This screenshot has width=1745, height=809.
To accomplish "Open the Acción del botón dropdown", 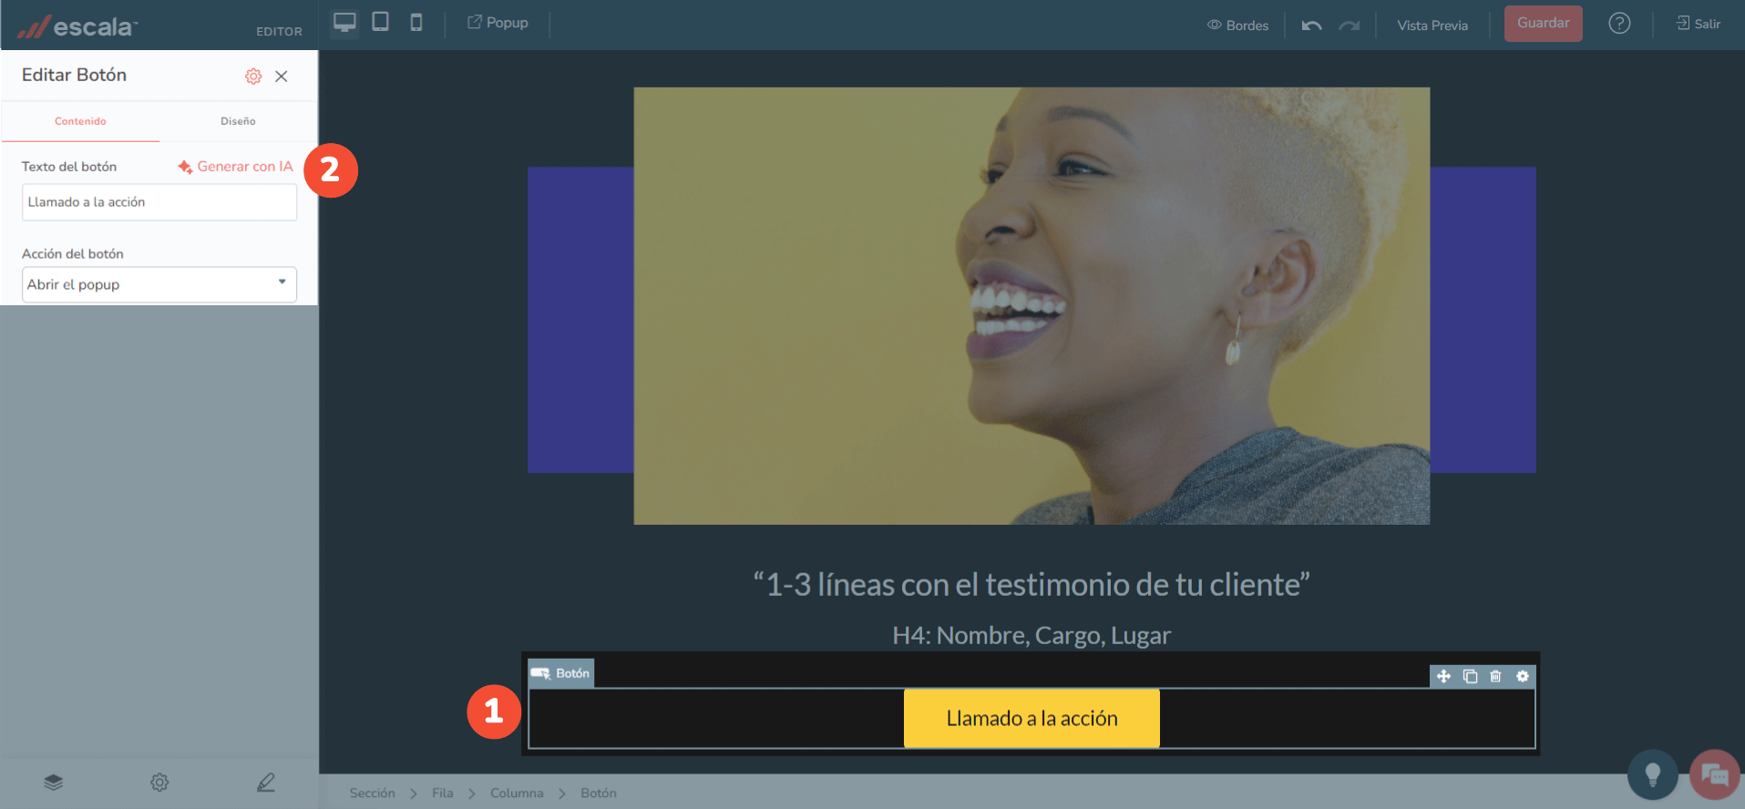I will point(159,284).
